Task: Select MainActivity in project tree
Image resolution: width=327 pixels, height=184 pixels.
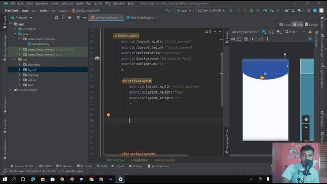Action: (x=40, y=44)
